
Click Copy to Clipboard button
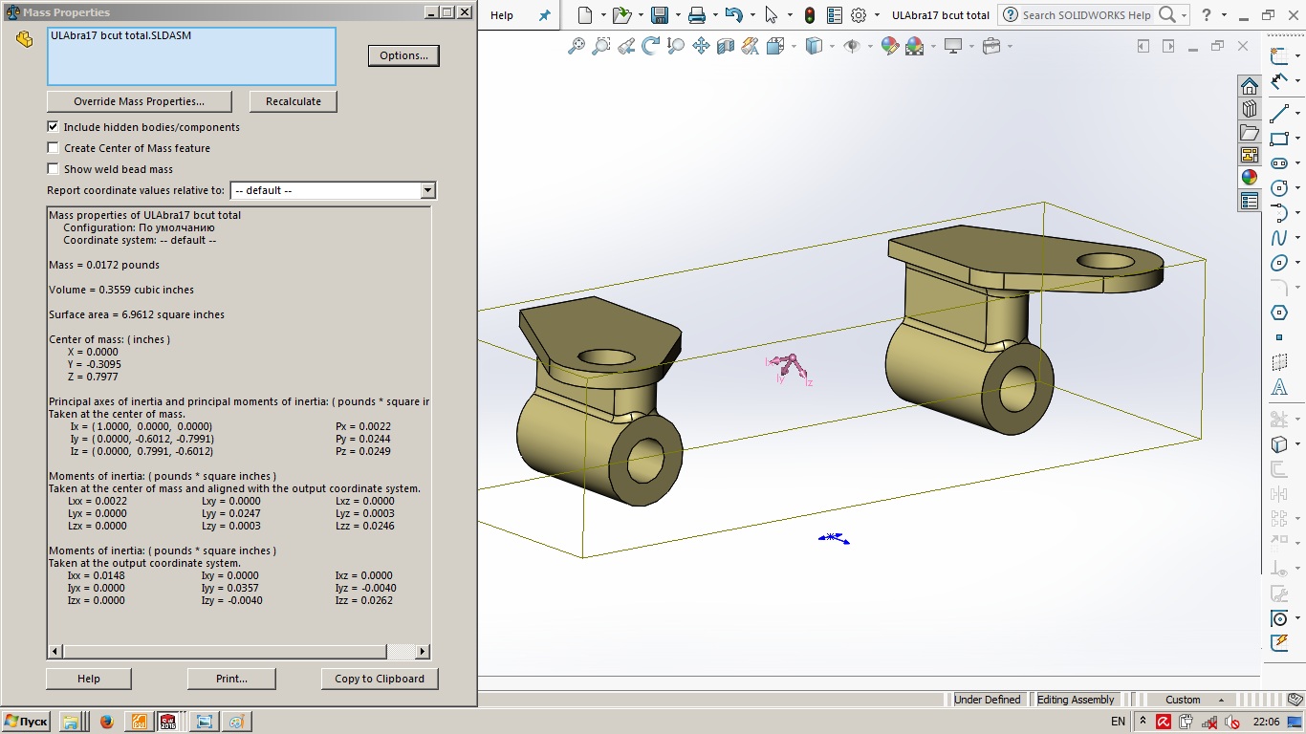click(380, 679)
